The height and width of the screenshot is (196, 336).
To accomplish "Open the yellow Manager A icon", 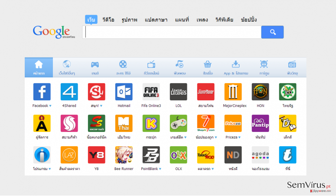I will point(42,123).
